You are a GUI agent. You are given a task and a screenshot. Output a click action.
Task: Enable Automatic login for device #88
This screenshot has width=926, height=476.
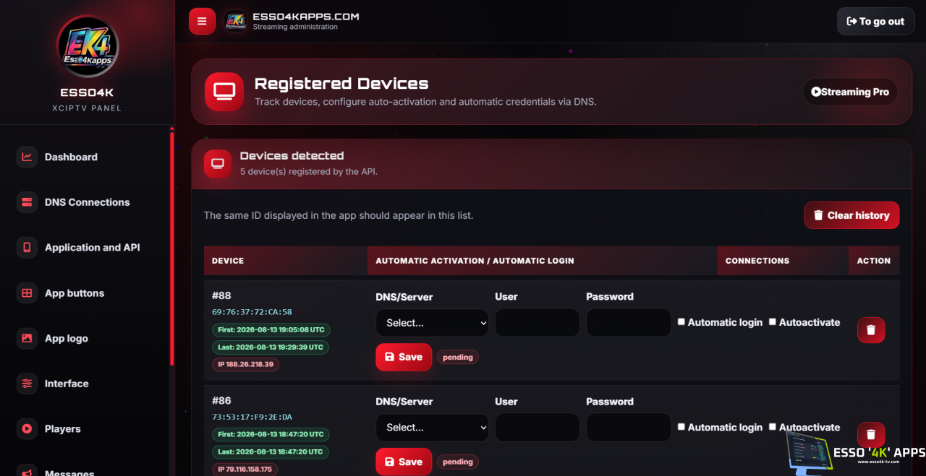pyautogui.click(x=681, y=322)
